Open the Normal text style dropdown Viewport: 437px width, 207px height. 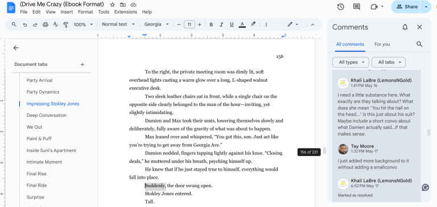pos(118,24)
